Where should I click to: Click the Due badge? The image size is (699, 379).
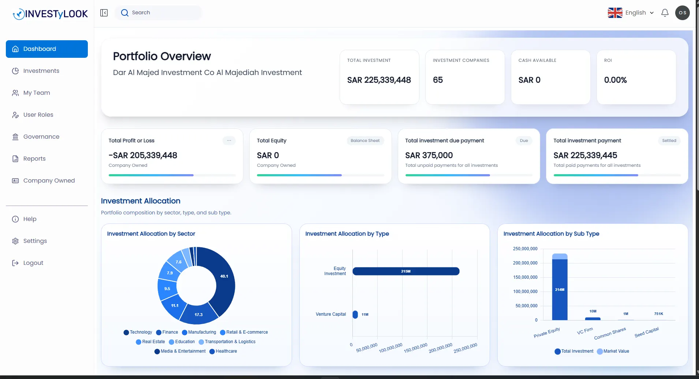(524, 140)
